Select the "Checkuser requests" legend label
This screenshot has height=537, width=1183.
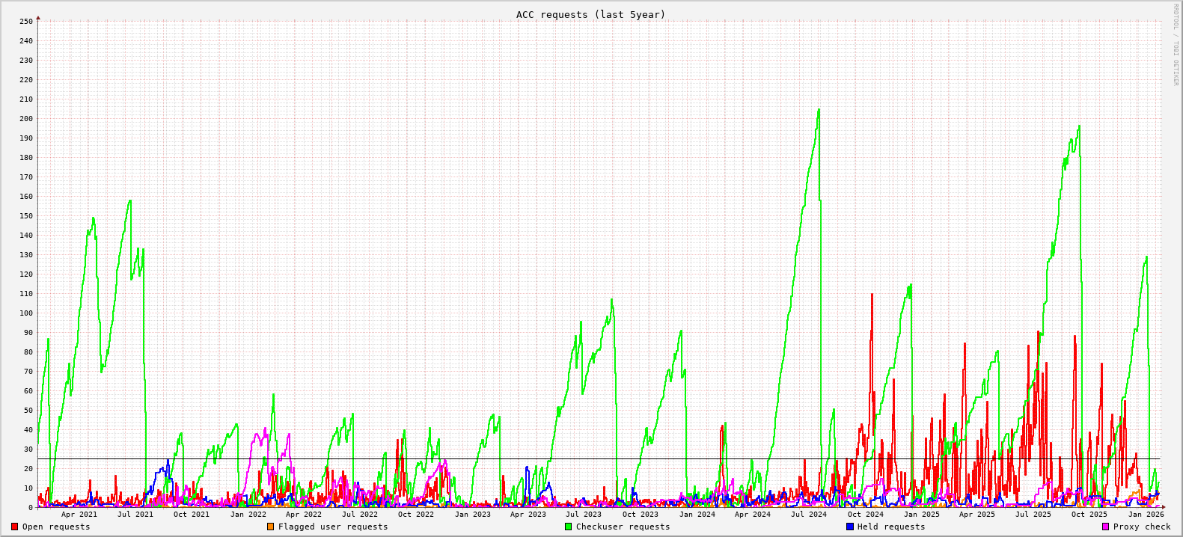click(x=623, y=527)
